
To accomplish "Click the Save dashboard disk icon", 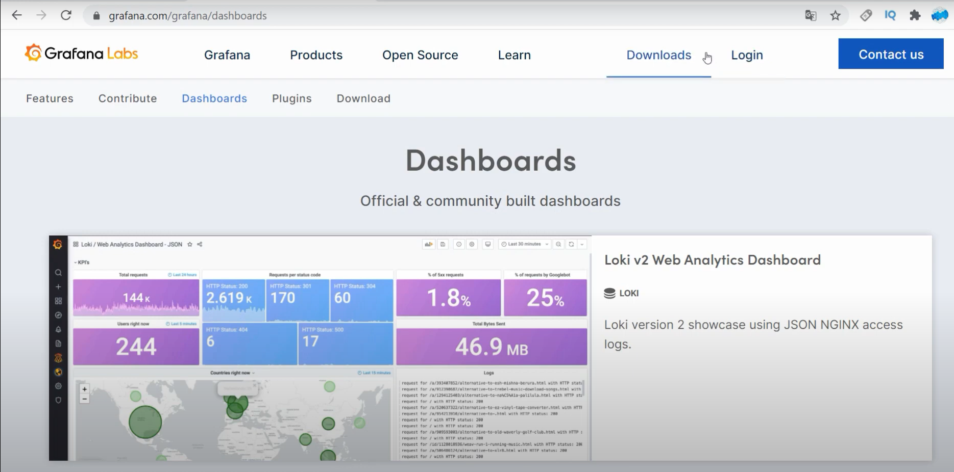I will [x=443, y=245].
